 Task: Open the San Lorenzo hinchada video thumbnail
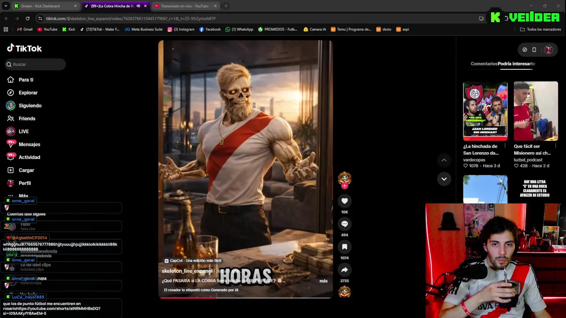[x=485, y=111]
